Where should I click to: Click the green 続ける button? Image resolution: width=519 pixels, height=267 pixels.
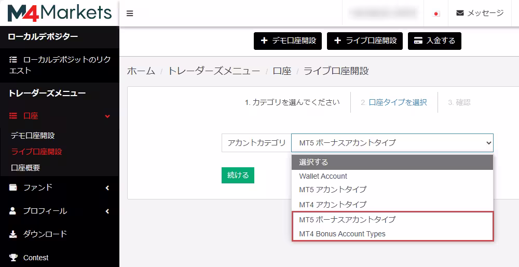[238, 175]
